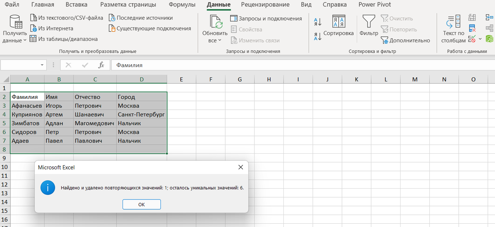The width and height of the screenshot is (495, 227).
Task: Click the Имя header cell
Action: click(59, 97)
